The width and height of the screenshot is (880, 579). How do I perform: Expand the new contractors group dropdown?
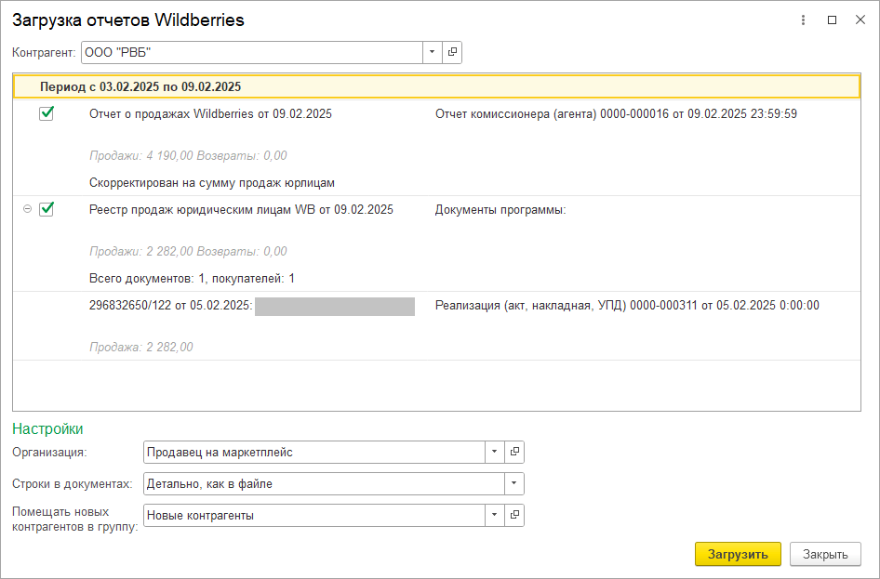(x=495, y=515)
